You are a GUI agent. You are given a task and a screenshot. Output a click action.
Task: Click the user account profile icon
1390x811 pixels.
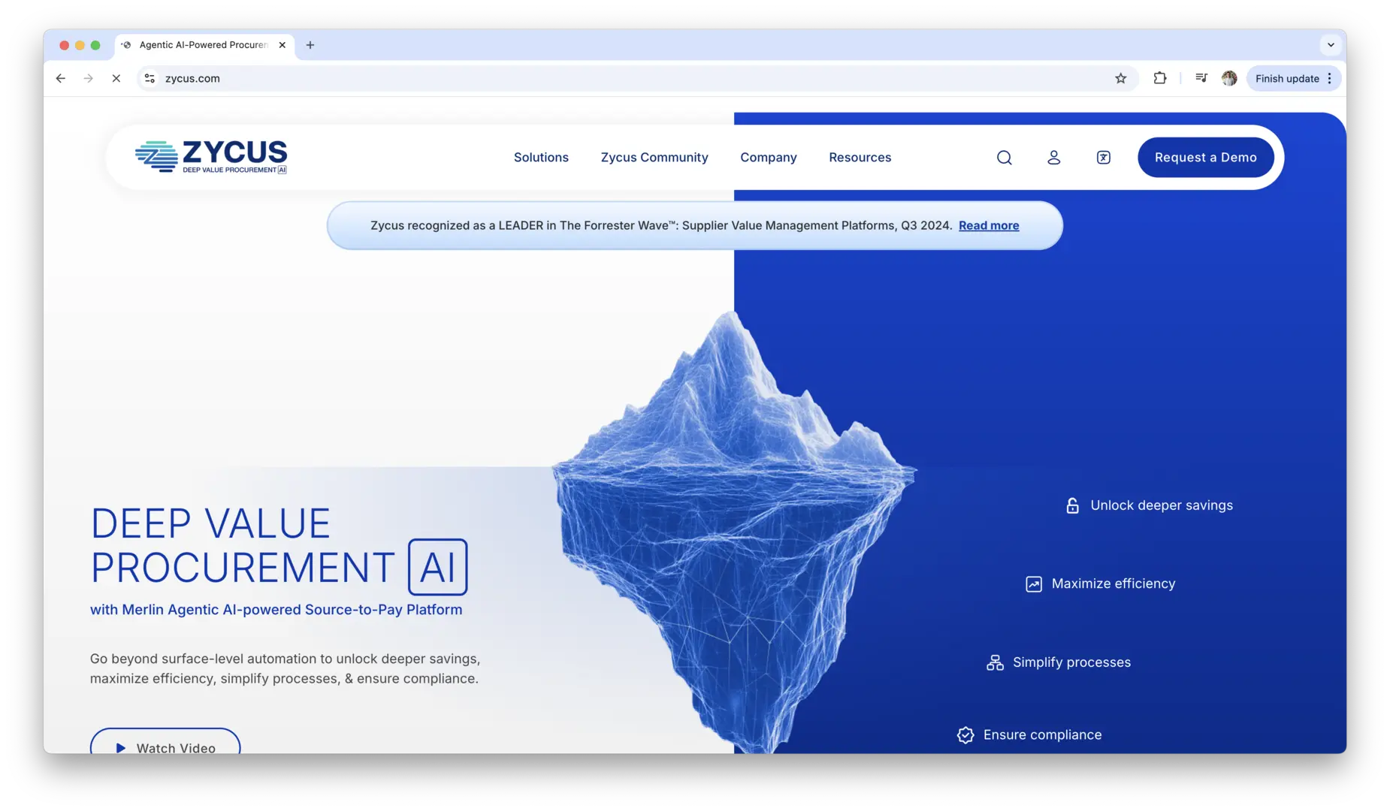1053,158
